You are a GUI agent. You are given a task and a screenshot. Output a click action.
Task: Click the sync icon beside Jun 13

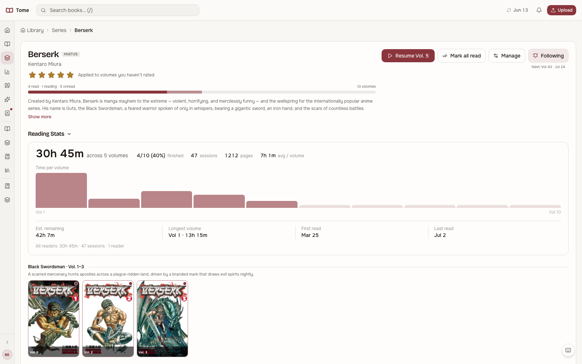coord(509,10)
